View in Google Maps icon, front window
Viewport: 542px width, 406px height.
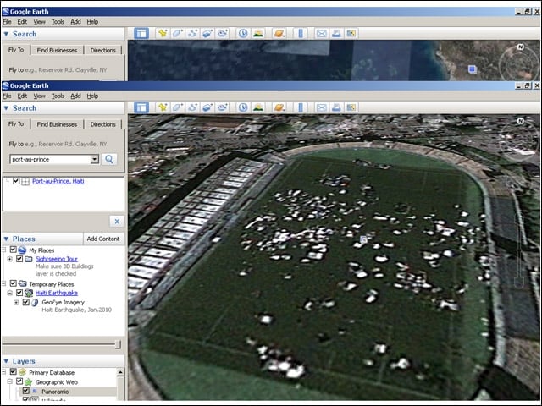click(x=351, y=107)
